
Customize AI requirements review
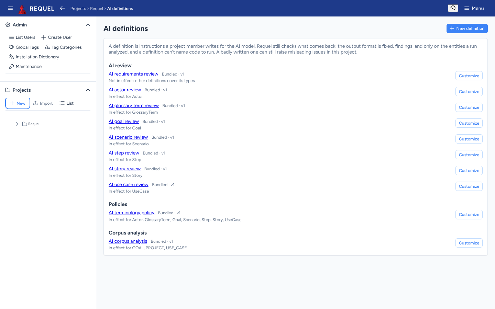[x=469, y=76]
